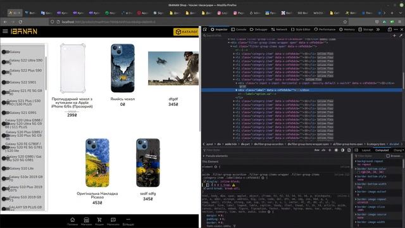The height and width of the screenshot is (228, 405).
Task: Go to Головна home in bottom nav
Action: 73,221
